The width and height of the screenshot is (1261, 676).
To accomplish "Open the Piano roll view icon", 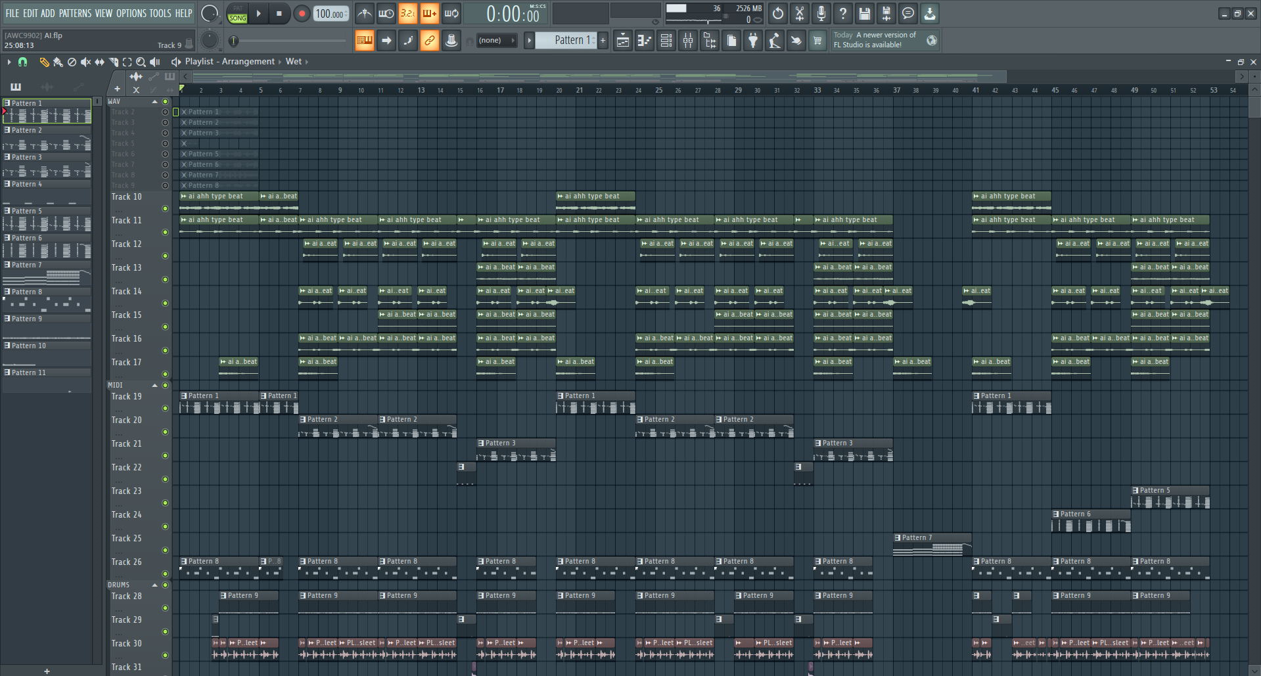I will coord(645,41).
